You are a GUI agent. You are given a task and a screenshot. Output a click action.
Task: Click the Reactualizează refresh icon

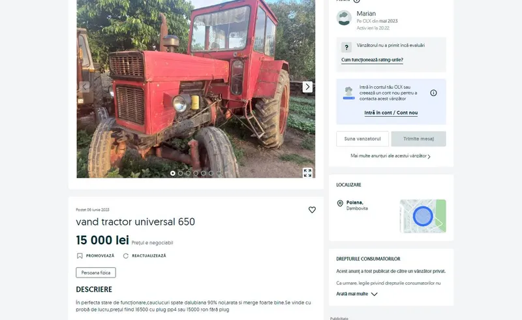[x=125, y=255]
